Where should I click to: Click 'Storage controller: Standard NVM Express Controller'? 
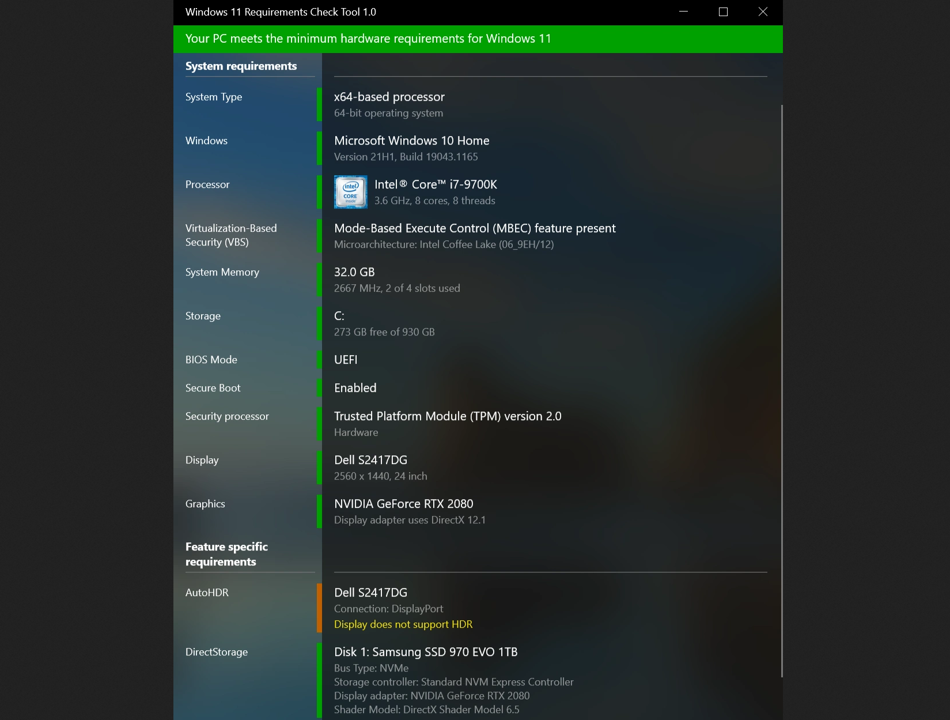454,682
